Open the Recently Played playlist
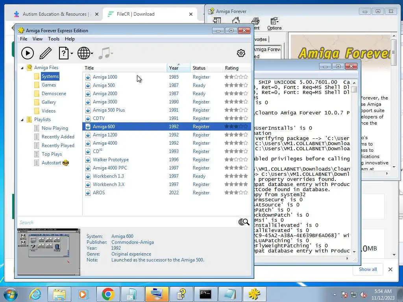Screen dimensions: 403x302 pos(58,145)
